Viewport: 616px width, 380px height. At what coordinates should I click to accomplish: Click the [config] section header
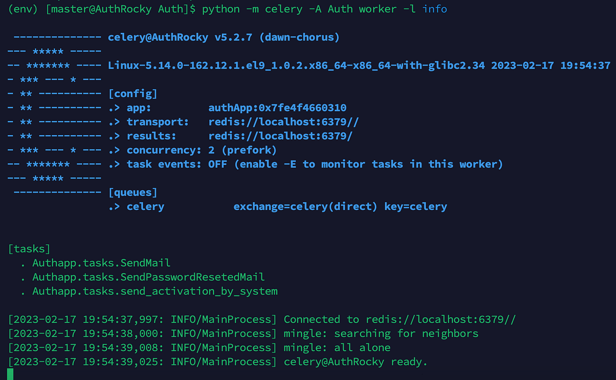(x=133, y=93)
